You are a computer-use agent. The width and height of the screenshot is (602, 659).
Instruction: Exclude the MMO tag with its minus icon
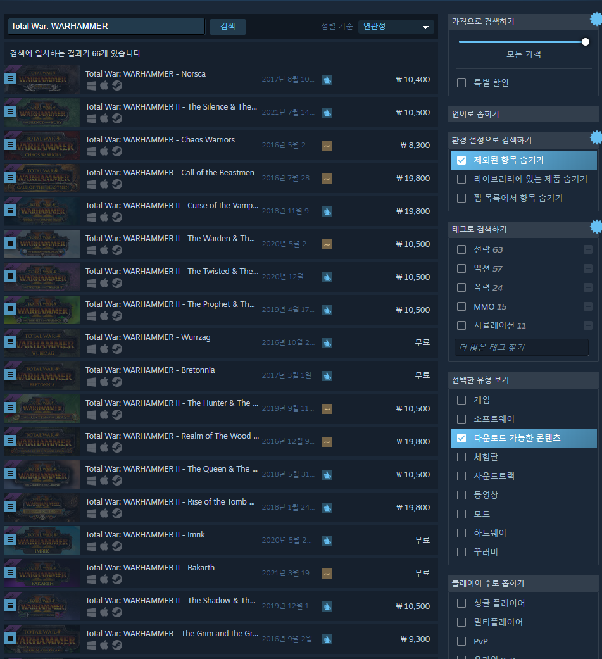[588, 307]
